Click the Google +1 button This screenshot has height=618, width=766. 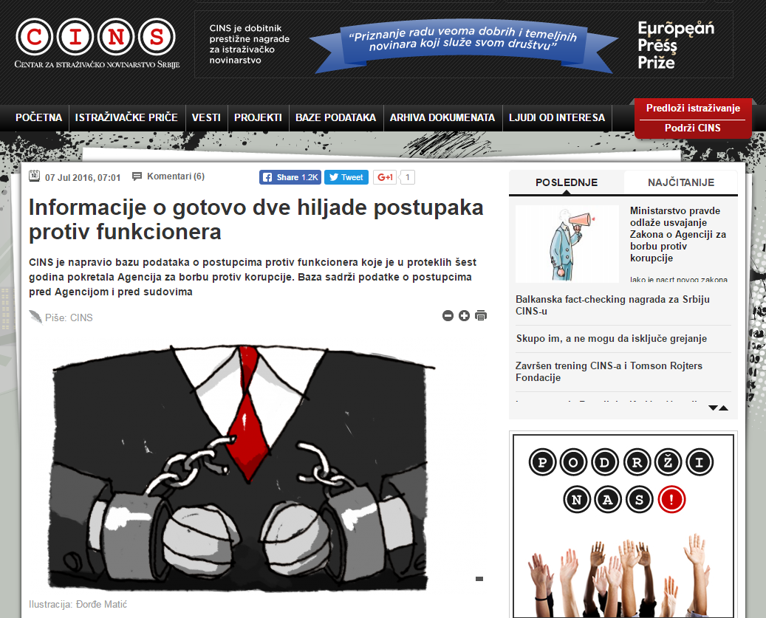pos(385,177)
